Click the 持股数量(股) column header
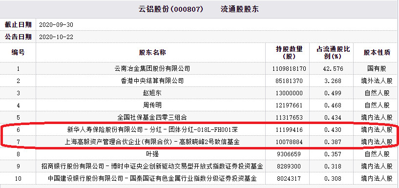399x188 pixels. pyautogui.click(x=289, y=52)
